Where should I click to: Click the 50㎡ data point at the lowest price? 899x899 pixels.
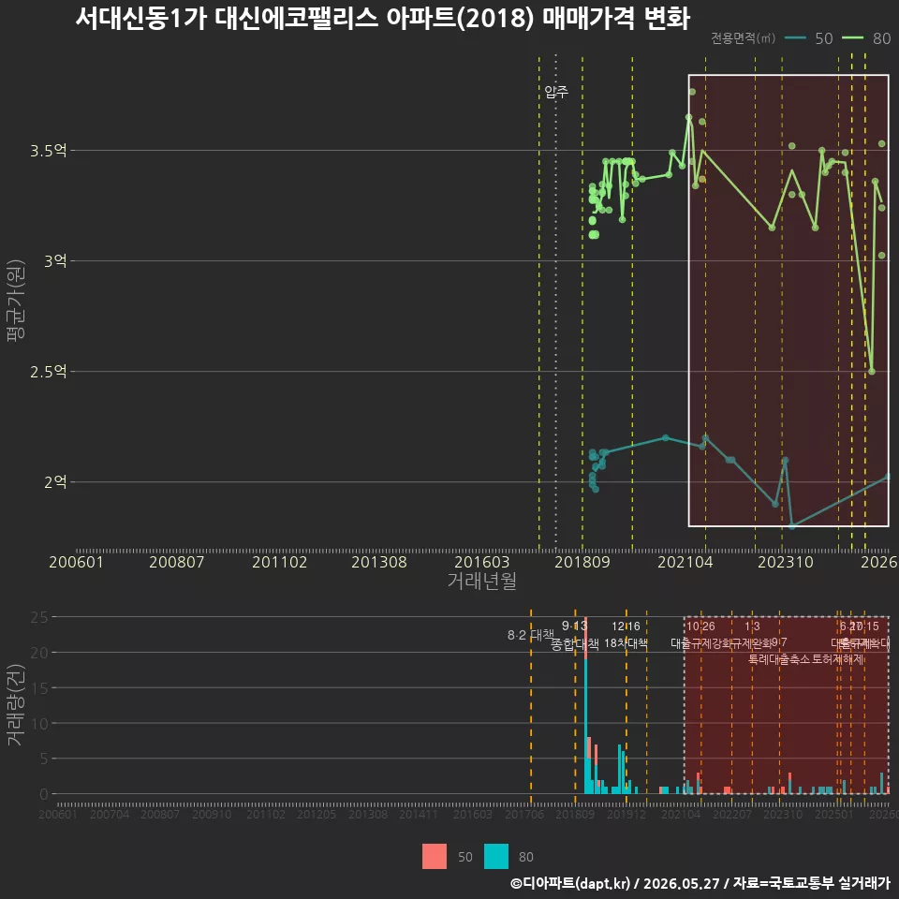(x=792, y=525)
